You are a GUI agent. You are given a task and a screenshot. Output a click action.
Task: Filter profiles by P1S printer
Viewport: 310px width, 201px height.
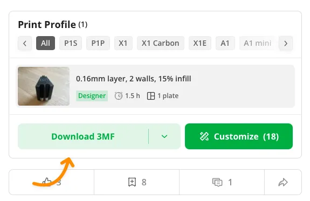[71, 43]
